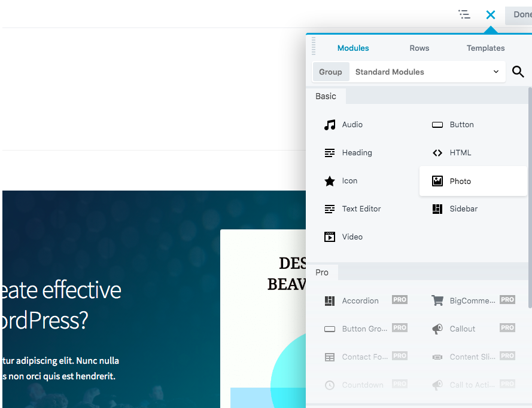Choose the Video module

(352, 237)
